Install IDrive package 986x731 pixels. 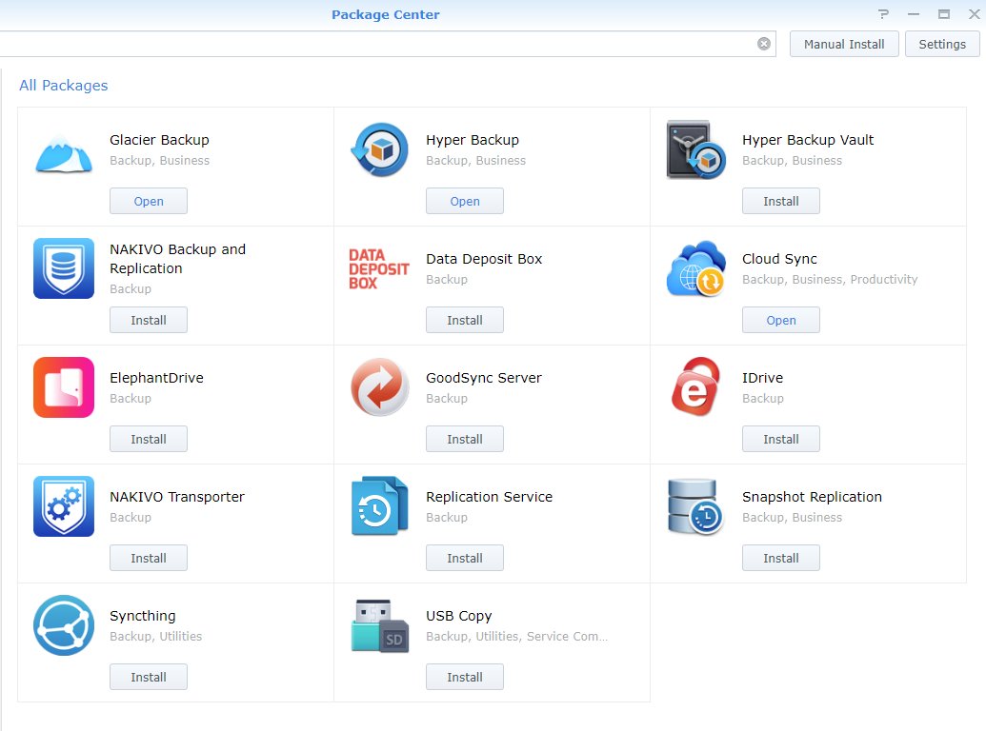click(x=781, y=439)
